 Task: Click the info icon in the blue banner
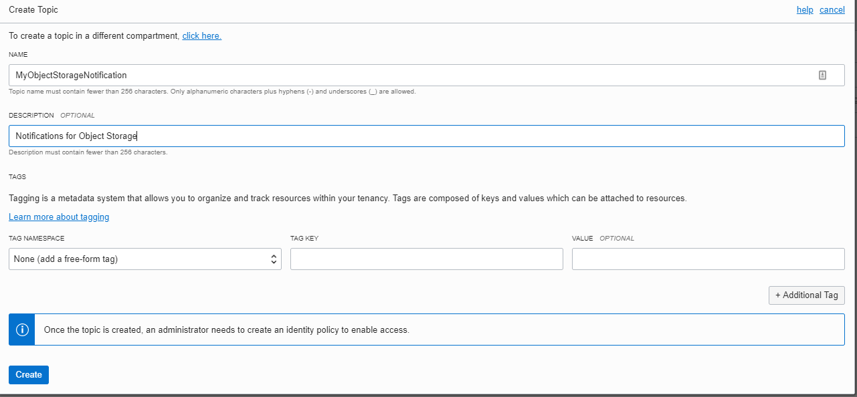[22, 329]
